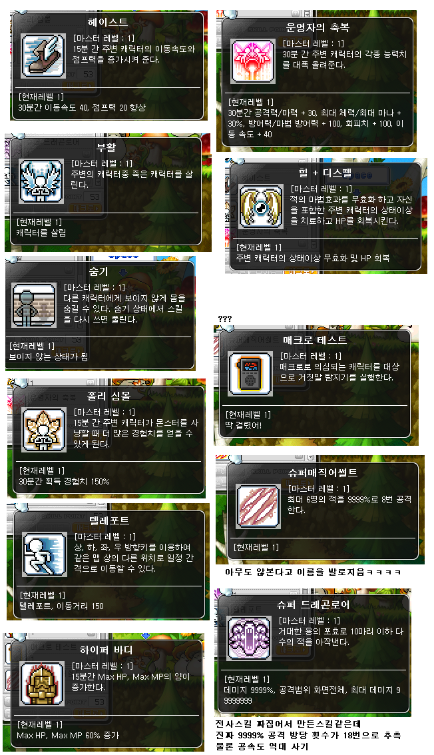434x755 pixels.
Task: Click the 하이퍼 바디 title text
Action: coord(106,650)
